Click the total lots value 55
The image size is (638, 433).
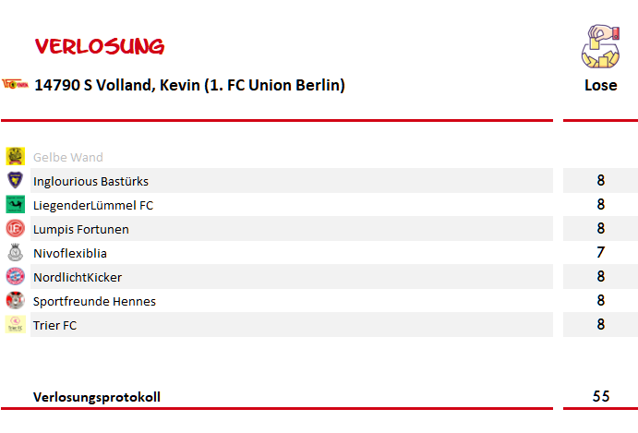pos(601,396)
